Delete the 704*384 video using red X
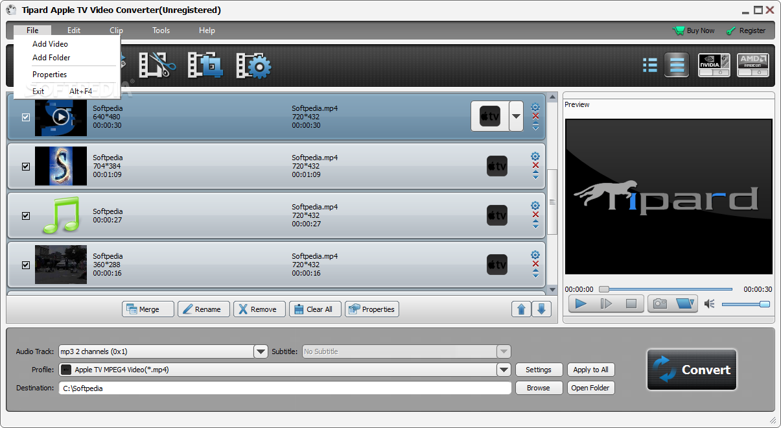Viewport: 781px width, 428px height. pos(535,165)
